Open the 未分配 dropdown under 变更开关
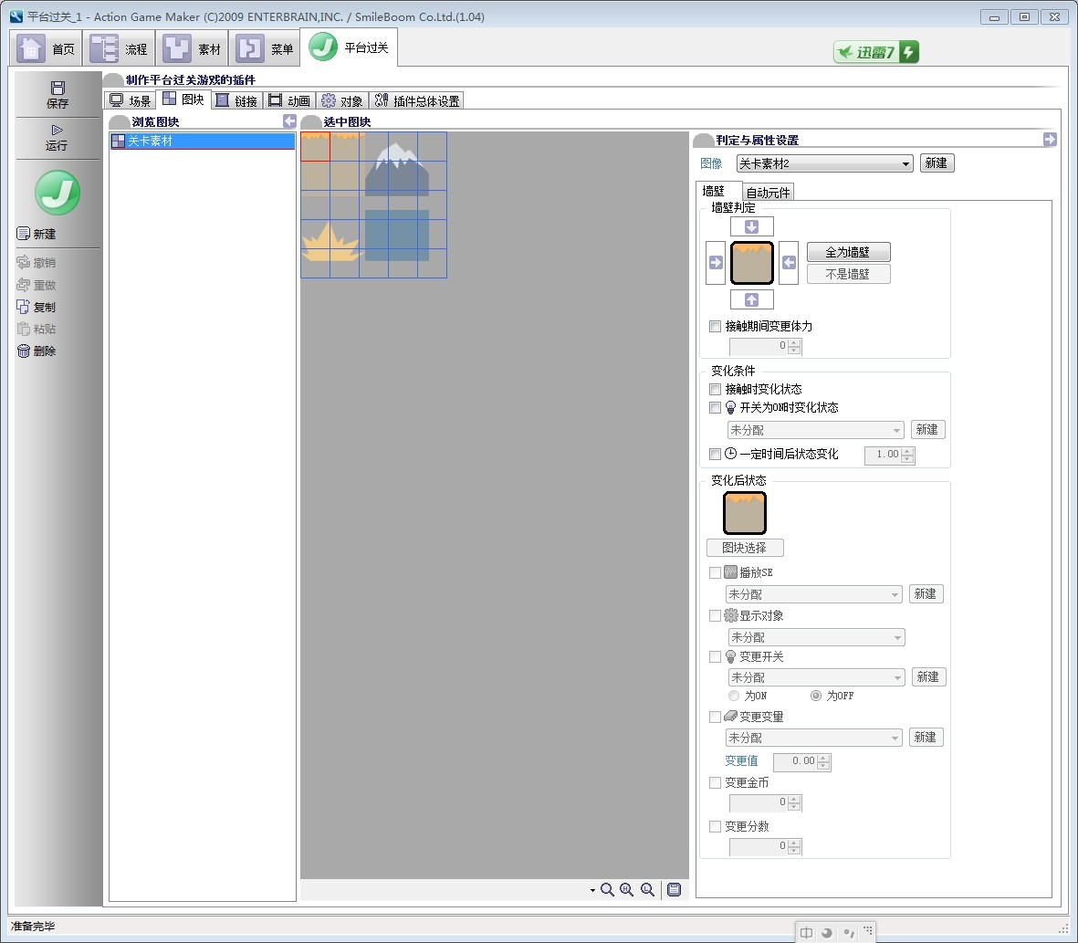The height and width of the screenshot is (943, 1078). tap(816, 677)
